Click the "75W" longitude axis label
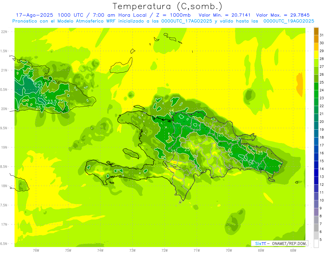 coord(68,250)
